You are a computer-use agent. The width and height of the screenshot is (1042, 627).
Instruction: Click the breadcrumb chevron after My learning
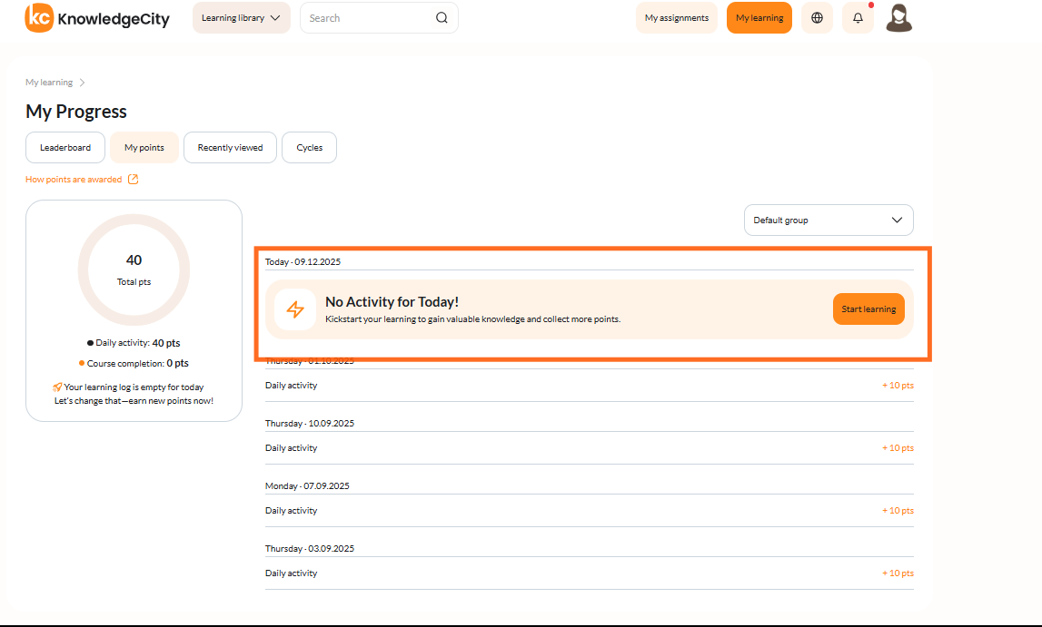click(x=83, y=83)
